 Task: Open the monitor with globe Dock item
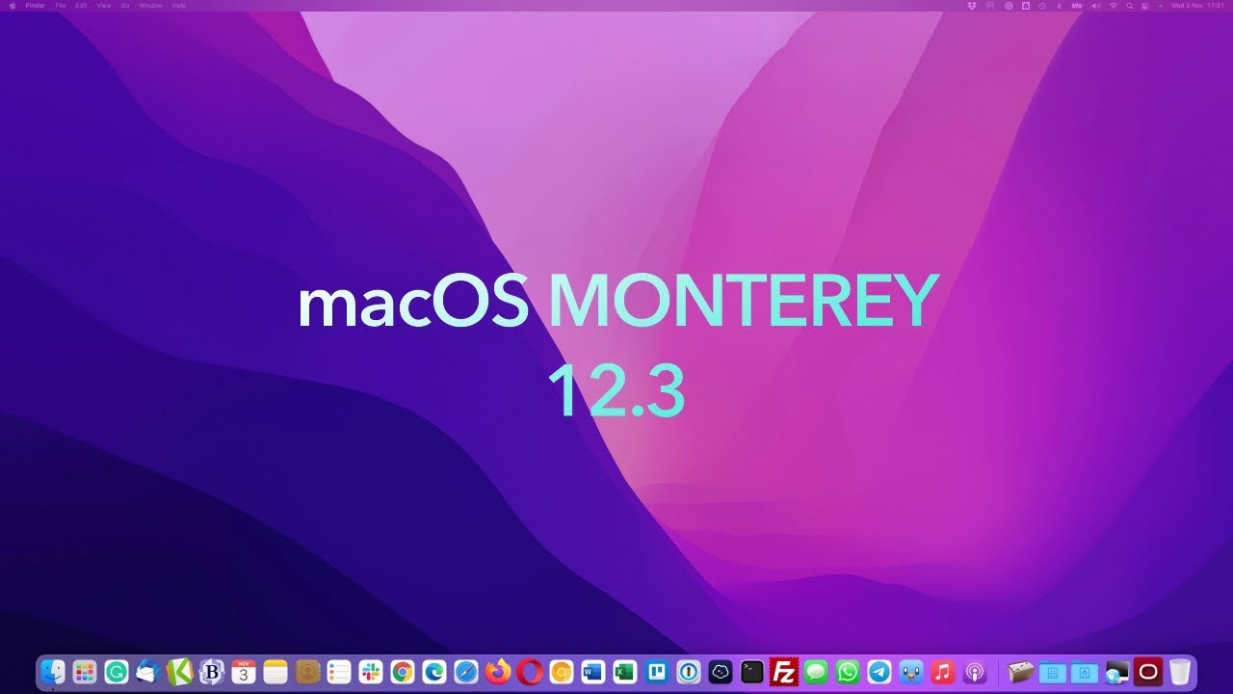1116,672
